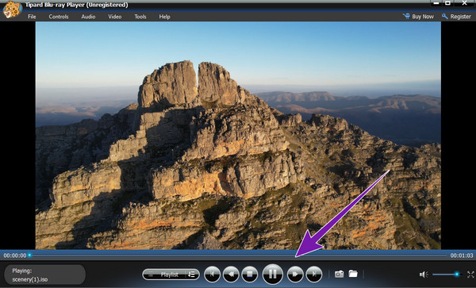Open the File menu
Image resolution: width=476 pixels, height=288 pixels.
(x=32, y=17)
